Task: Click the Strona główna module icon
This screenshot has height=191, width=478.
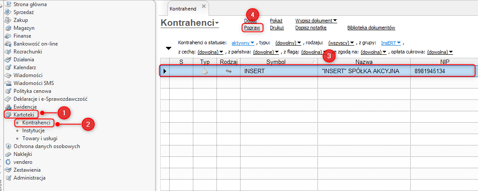Action: click(8, 4)
